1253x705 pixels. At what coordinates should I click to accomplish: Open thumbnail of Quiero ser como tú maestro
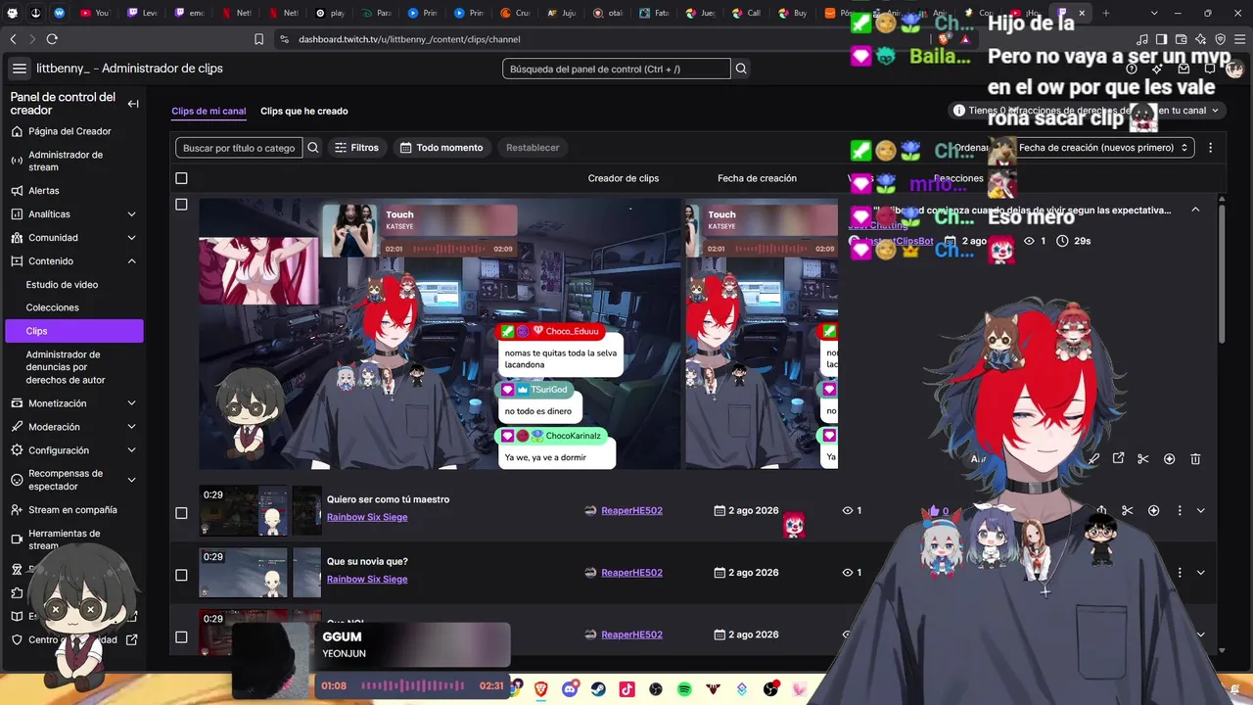(259, 510)
